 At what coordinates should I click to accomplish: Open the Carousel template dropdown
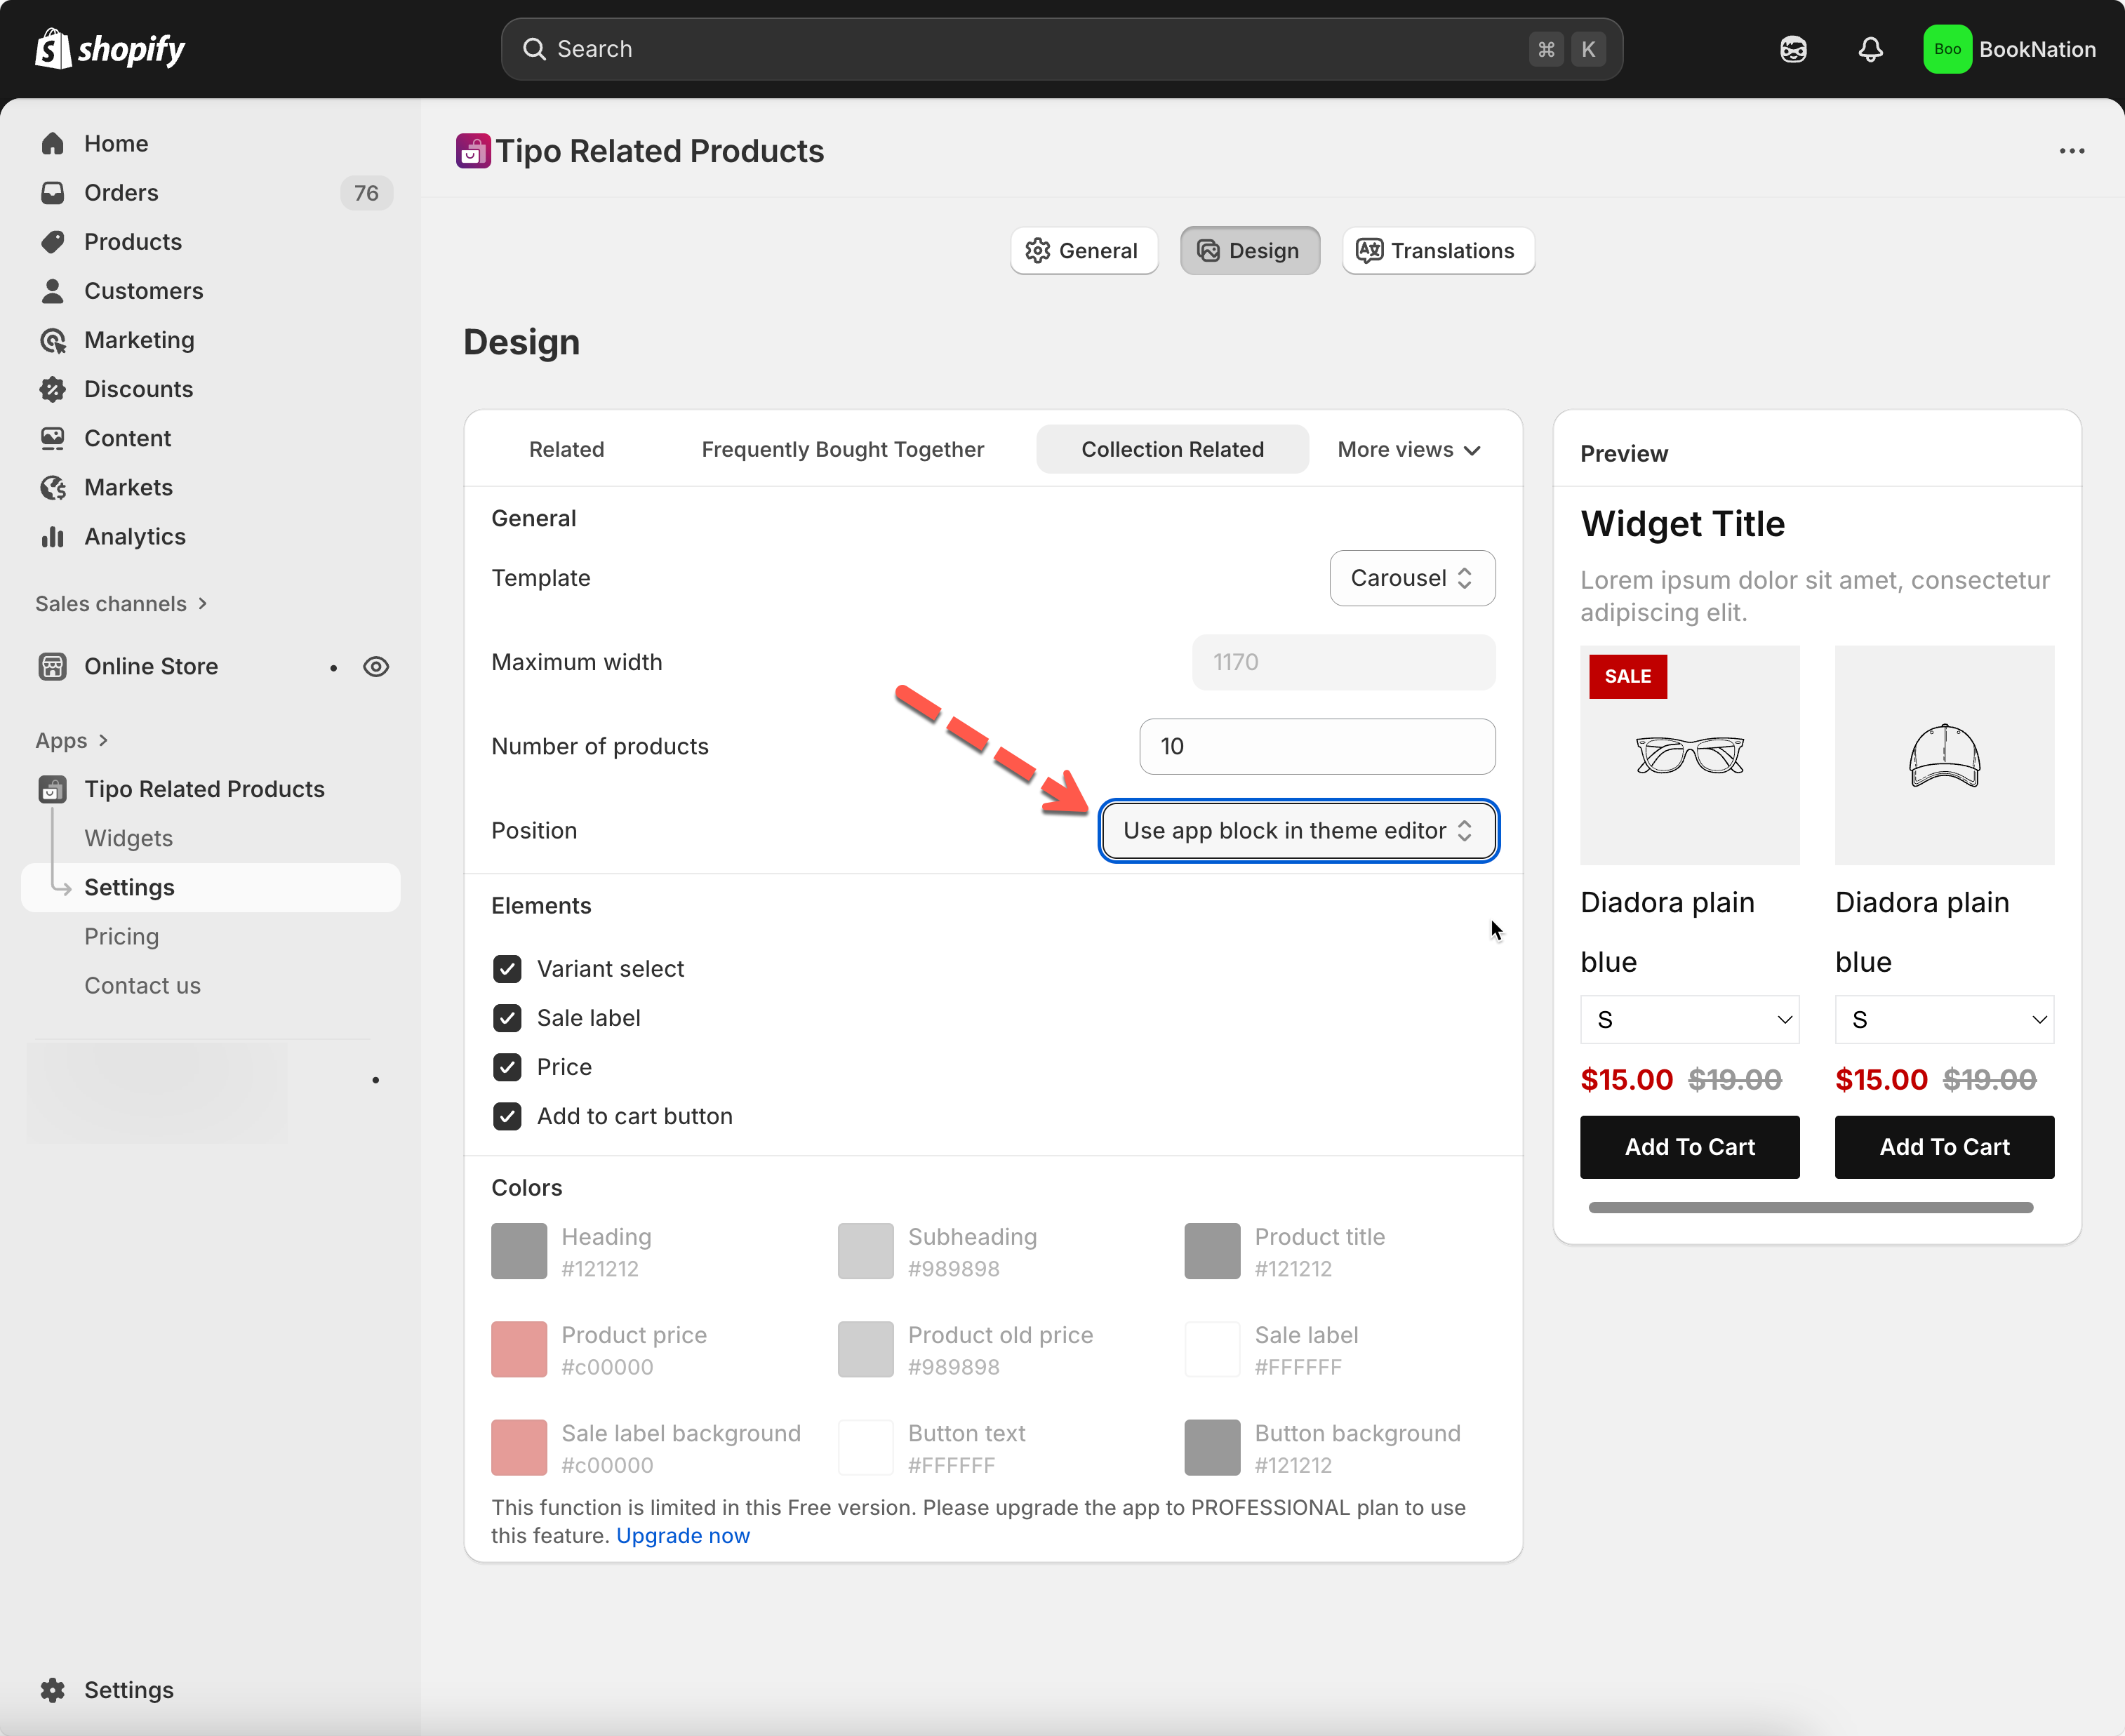point(1411,578)
